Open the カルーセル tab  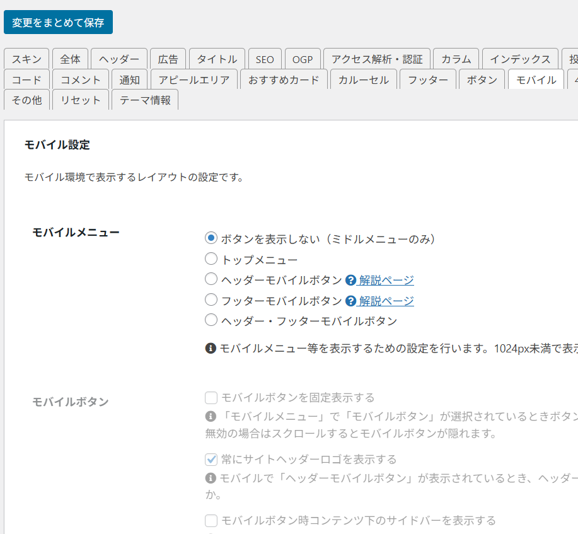[364, 80]
